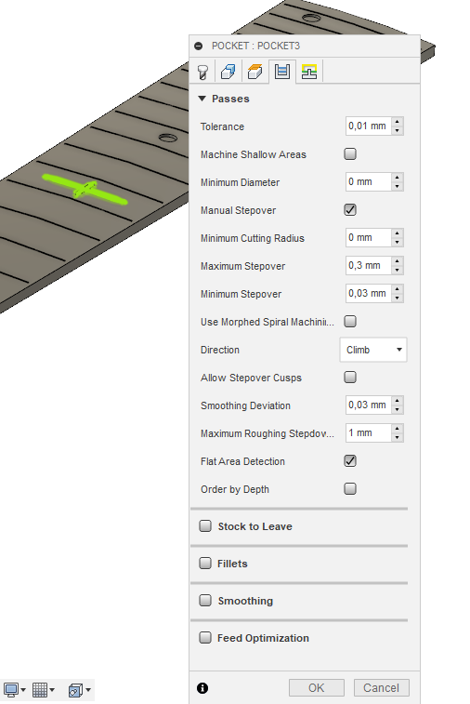Select the Passes tab icon
470x704 pixels.
pyautogui.click(x=282, y=72)
